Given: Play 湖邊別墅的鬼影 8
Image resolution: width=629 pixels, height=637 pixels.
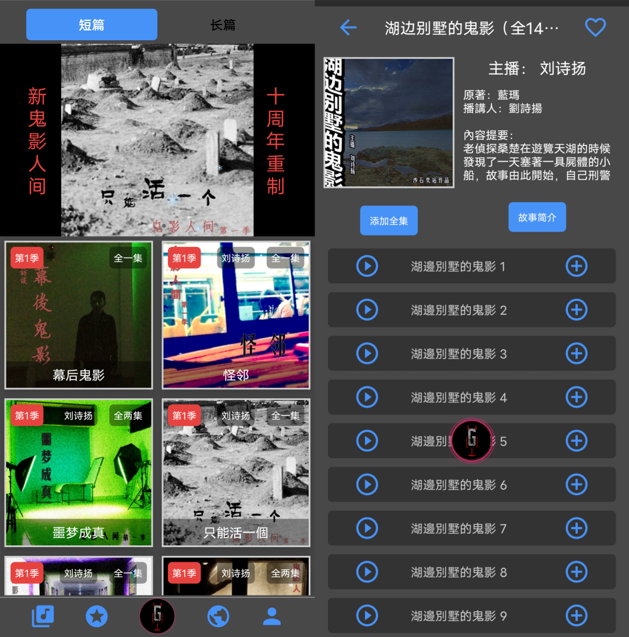Looking at the screenshot, I should pos(367,572).
